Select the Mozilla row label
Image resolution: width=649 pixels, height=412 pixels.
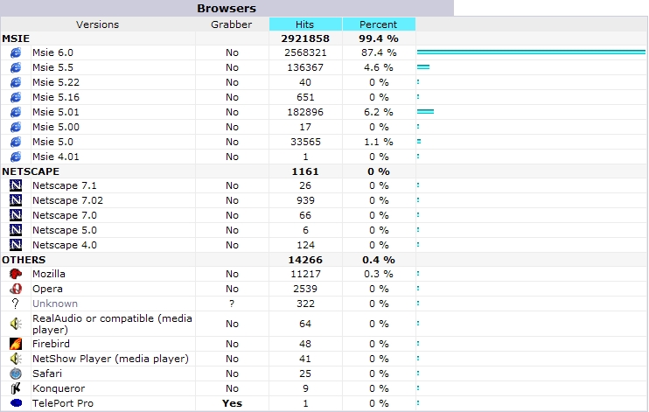pyautogui.click(x=49, y=274)
